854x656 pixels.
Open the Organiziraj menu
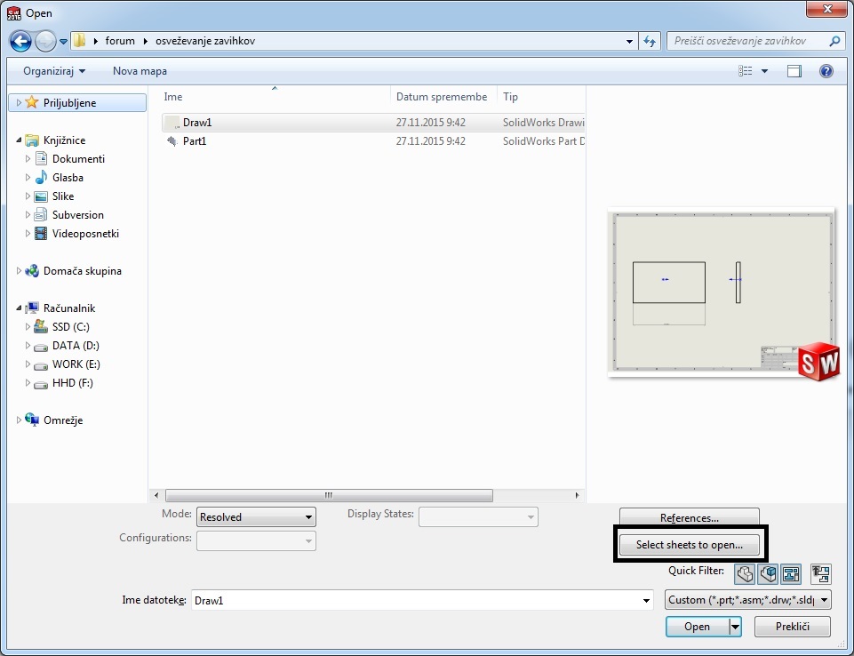[x=54, y=71]
